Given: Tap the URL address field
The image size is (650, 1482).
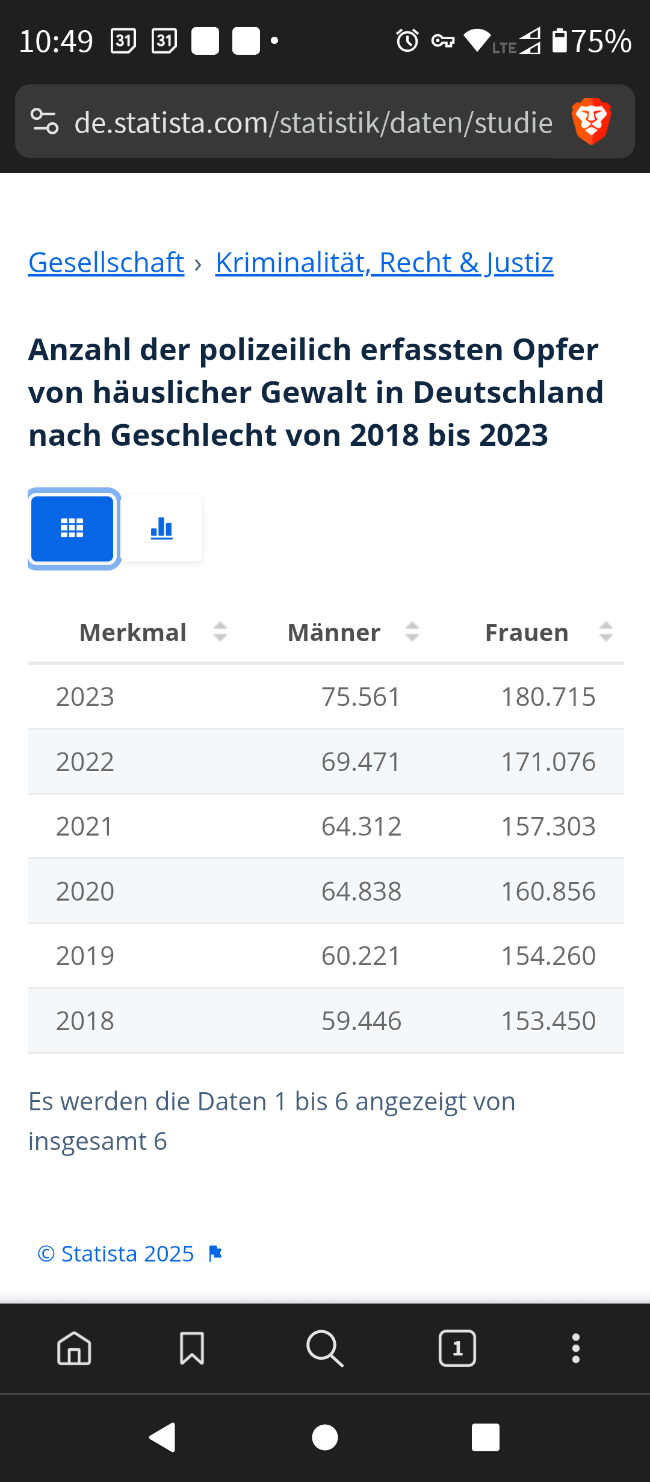Looking at the screenshot, I should click(x=313, y=123).
